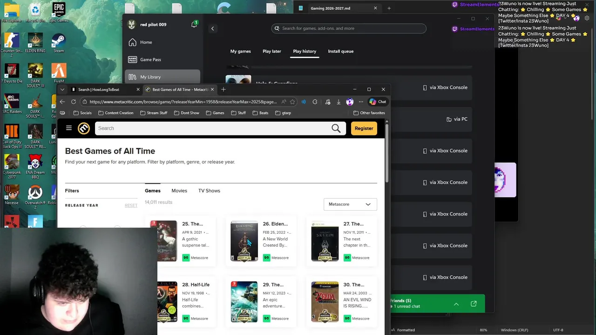Select the Metacritic TV Shows tab

click(209, 191)
